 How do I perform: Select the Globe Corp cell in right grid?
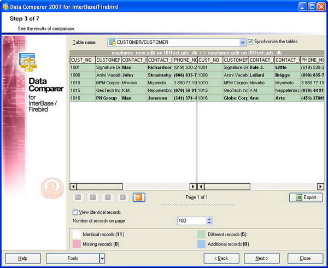pyautogui.click(x=236, y=98)
